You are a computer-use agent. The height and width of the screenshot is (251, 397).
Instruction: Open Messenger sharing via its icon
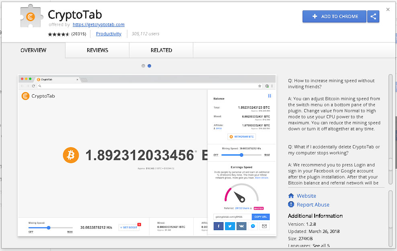[253, 226]
